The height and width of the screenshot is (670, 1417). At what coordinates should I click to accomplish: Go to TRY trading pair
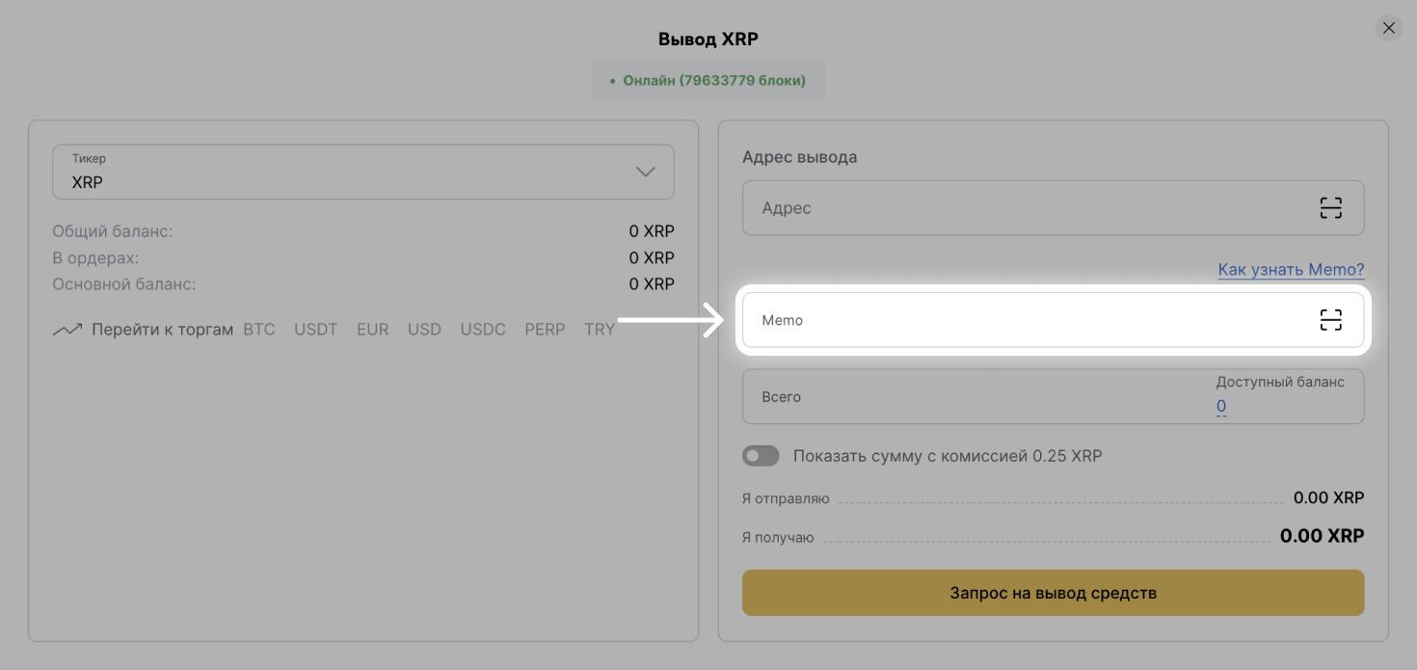point(600,330)
